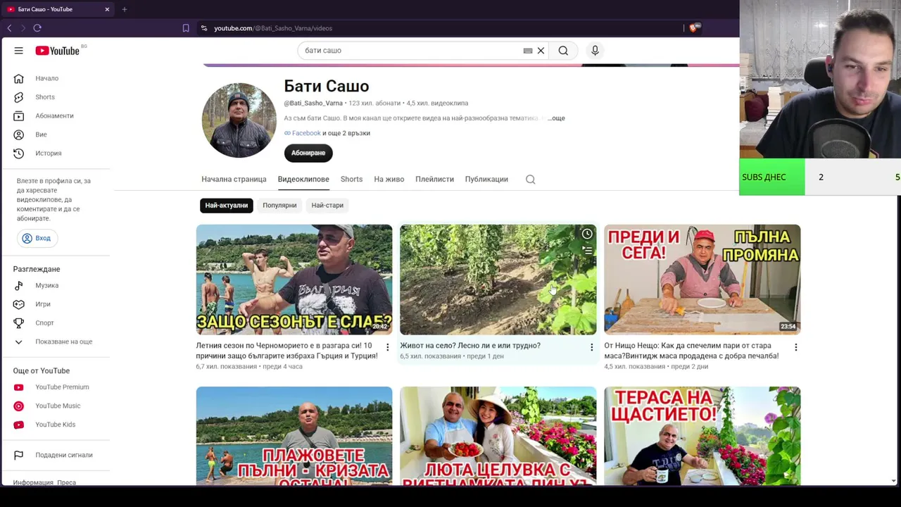Sign in with the Вход button
This screenshot has width=901, height=507.
(x=36, y=238)
